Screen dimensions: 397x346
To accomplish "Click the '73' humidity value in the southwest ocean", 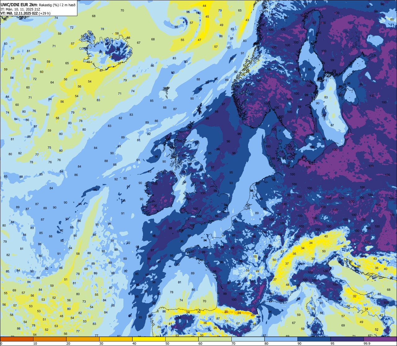I will [x=84, y=301].
